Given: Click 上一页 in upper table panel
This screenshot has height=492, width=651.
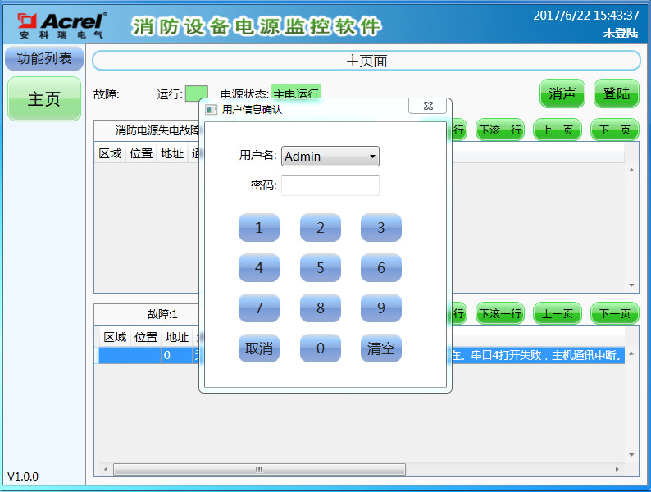Looking at the screenshot, I should [558, 130].
